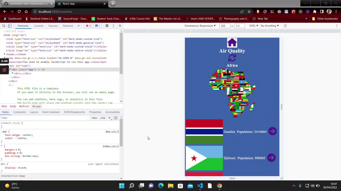Show more DevTools tabs chevron
This screenshot has height=191, width=341.
point(79,26)
